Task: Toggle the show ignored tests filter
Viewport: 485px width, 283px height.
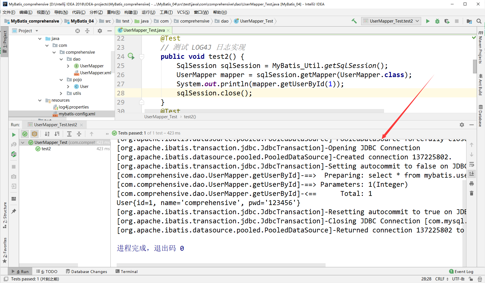Action: coord(35,134)
